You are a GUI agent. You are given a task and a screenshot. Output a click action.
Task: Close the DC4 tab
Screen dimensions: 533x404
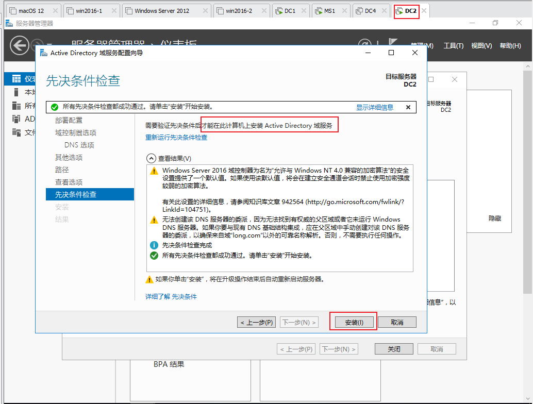[384, 11]
